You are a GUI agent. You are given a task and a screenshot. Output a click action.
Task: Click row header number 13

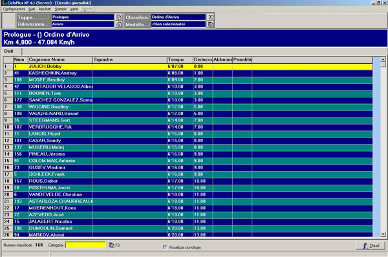8,147
